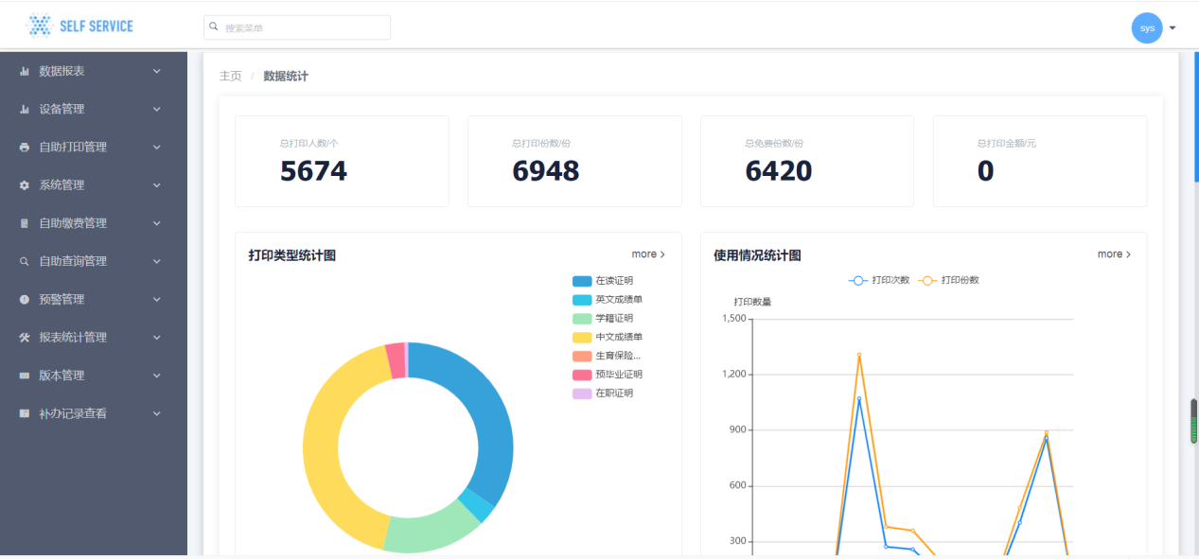
Task: Go to 主页 via breadcrumb
Action: pos(230,77)
